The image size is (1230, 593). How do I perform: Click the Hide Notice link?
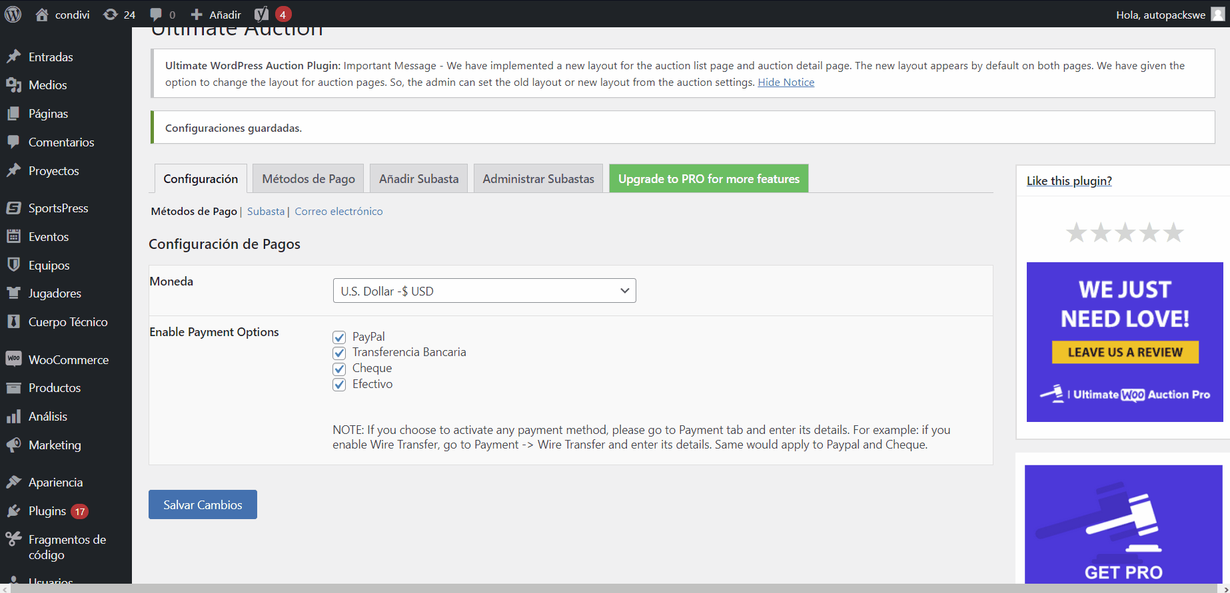point(786,83)
